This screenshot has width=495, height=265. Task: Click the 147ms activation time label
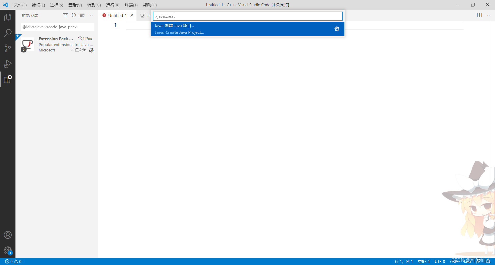click(x=85, y=38)
